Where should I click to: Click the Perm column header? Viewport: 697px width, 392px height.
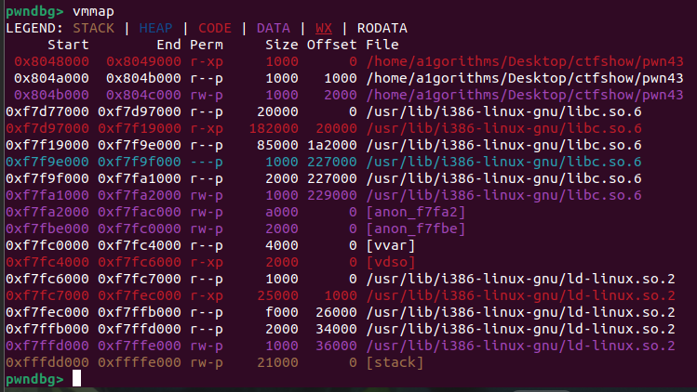coord(206,45)
